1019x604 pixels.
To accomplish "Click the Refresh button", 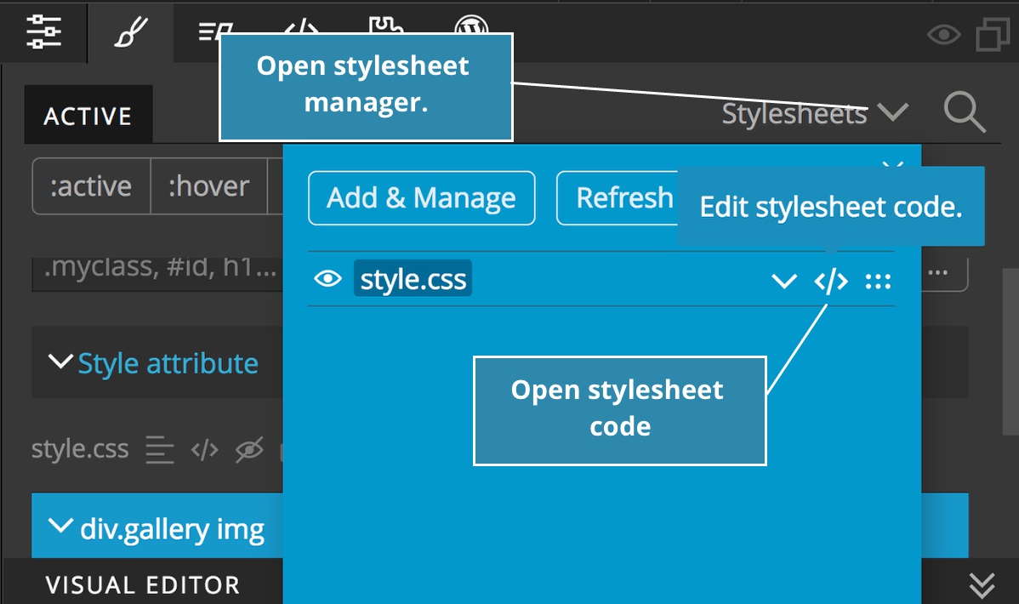I will [618, 198].
